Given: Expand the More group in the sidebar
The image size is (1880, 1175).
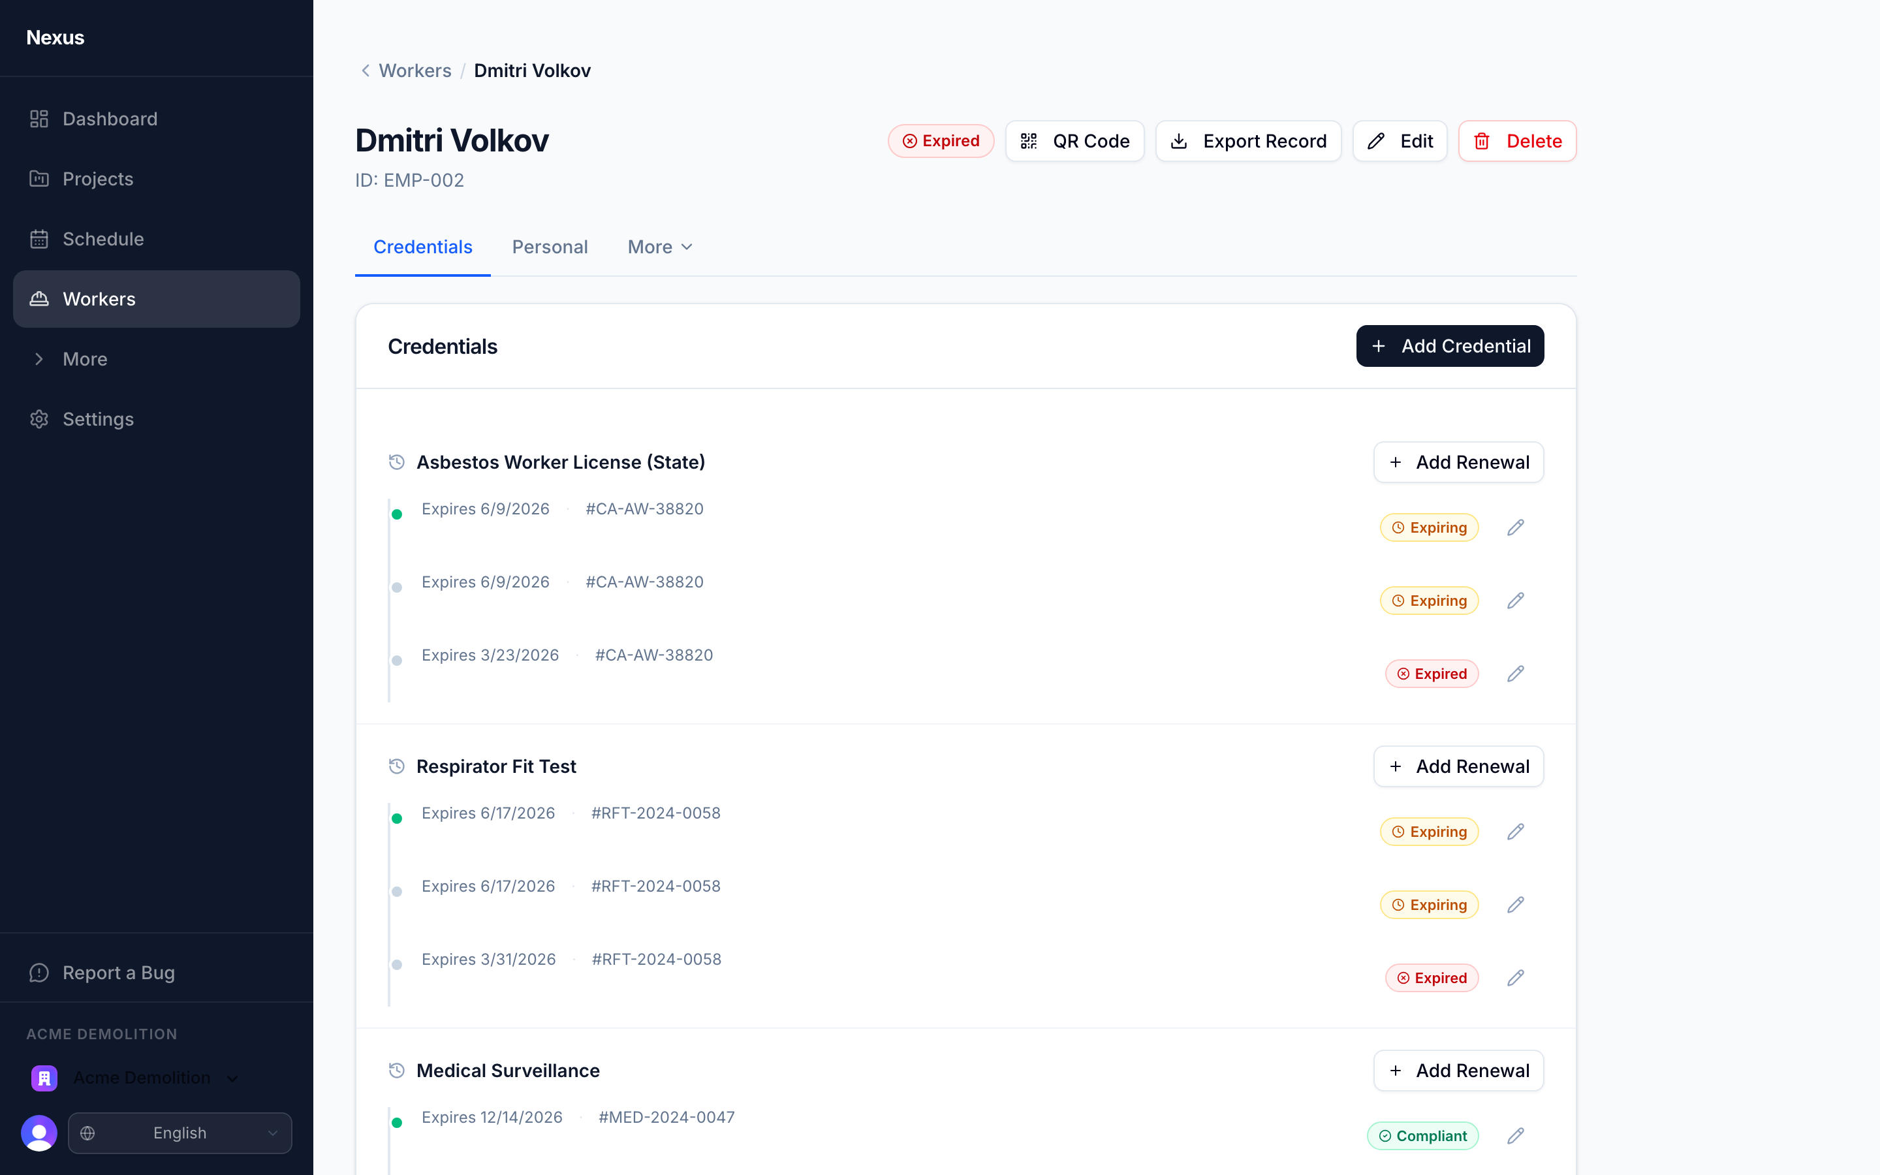Looking at the screenshot, I should point(156,359).
